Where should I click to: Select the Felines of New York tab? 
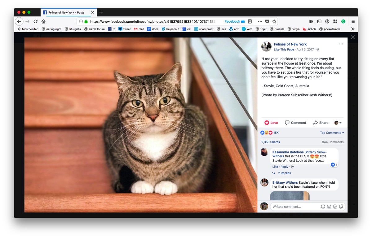(66, 12)
